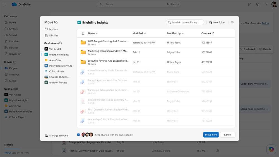Open the Executive Reviews folder icon
The image size is (279, 157).
pos(83,62)
